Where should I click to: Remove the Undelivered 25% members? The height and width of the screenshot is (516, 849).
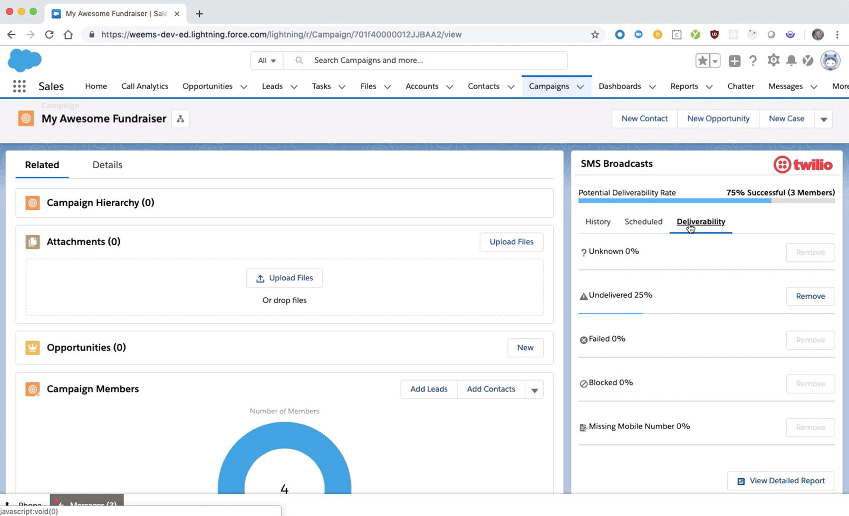pos(810,296)
